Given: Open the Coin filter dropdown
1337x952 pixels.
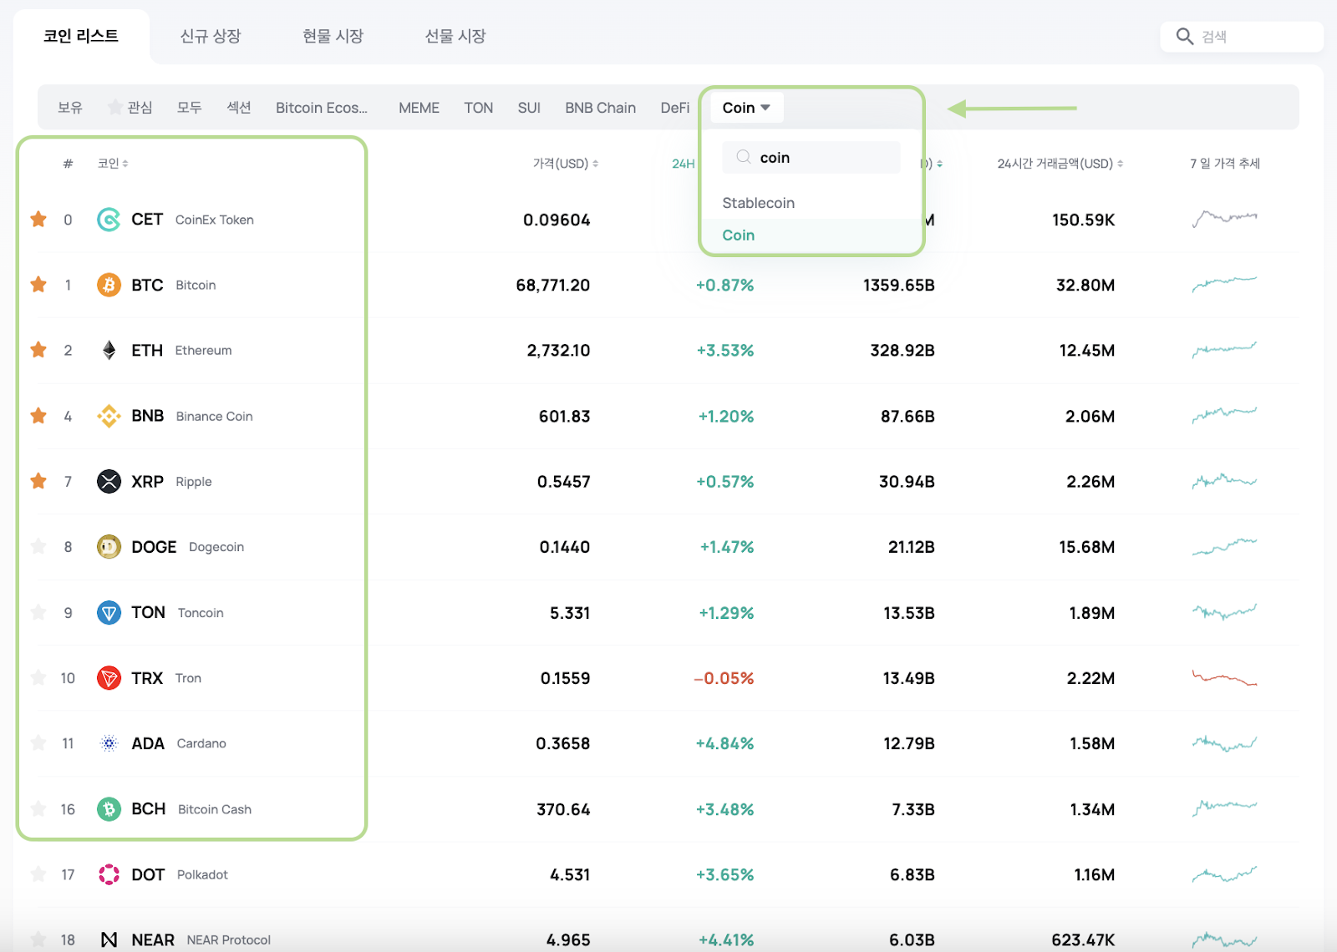Looking at the screenshot, I should point(745,107).
